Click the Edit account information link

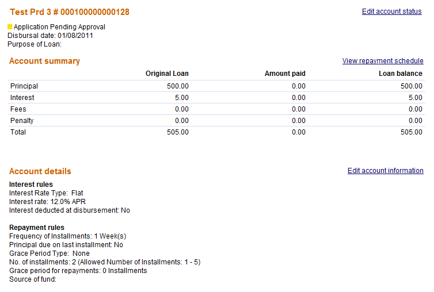(385, 171)
